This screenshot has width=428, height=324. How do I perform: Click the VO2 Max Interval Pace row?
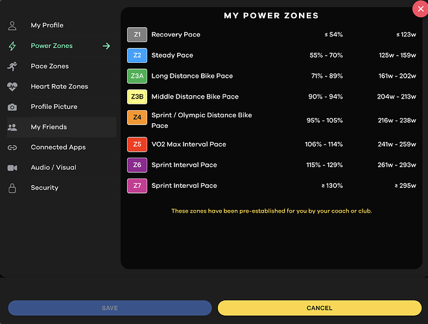[x=272, y=145]
